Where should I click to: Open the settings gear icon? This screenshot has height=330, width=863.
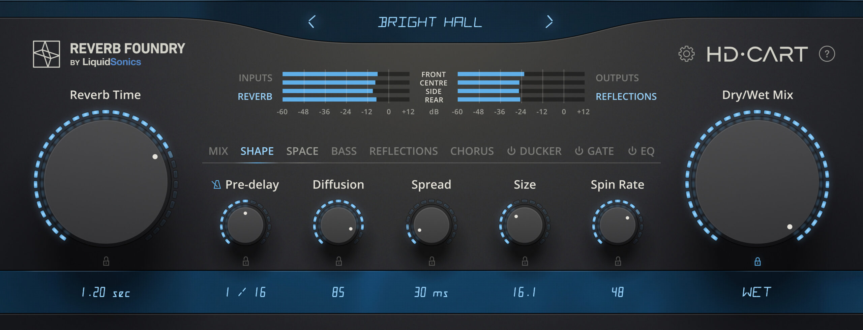point(686,54)
